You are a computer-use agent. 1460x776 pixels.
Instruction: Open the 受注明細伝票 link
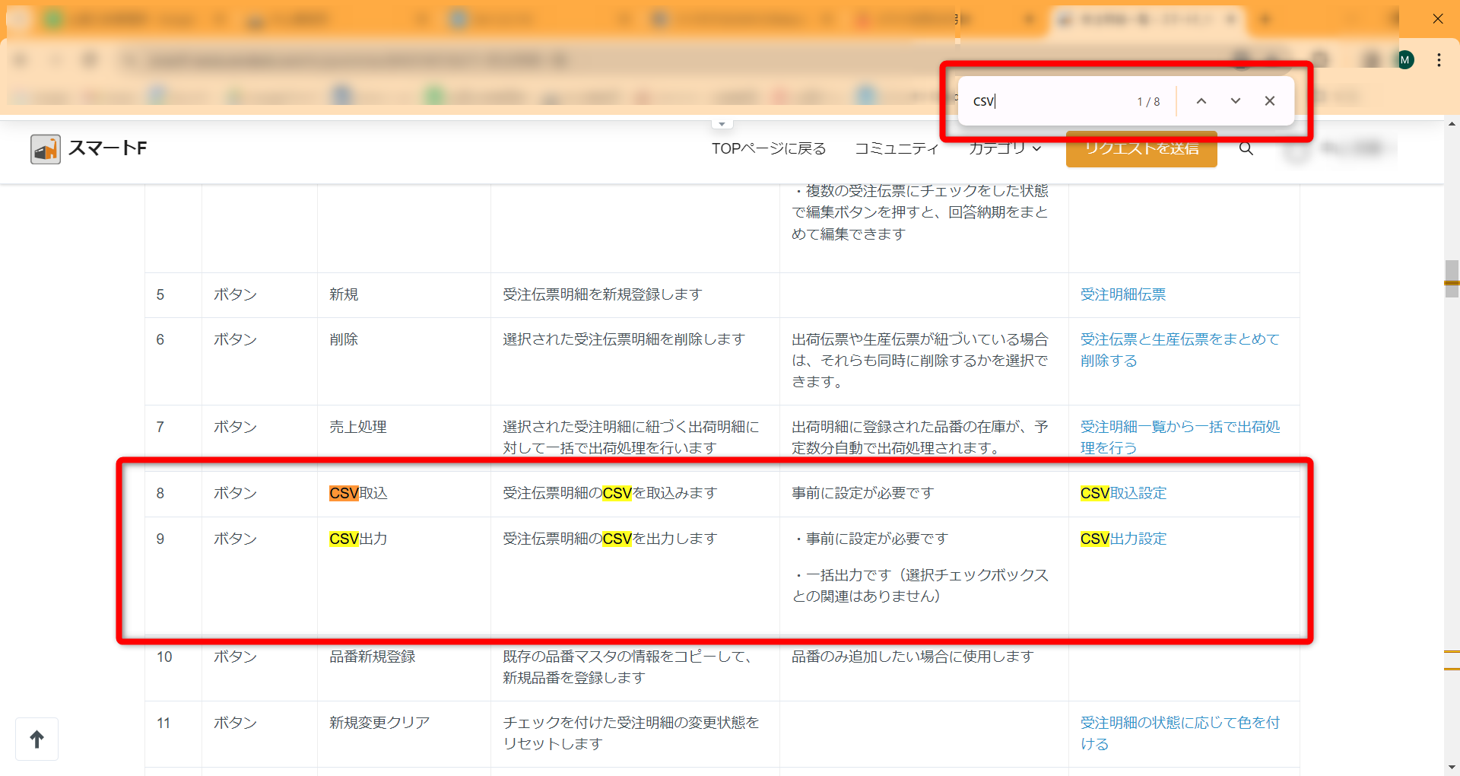[x=1122, y=294]
